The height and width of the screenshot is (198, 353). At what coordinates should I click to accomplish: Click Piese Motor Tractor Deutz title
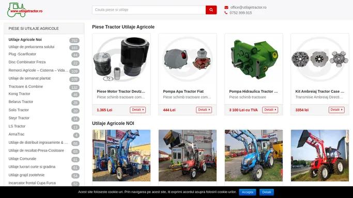[x=121, y=91]
